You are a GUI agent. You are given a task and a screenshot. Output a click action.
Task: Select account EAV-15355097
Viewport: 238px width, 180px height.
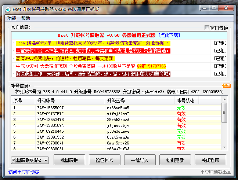tap(51, 108)
